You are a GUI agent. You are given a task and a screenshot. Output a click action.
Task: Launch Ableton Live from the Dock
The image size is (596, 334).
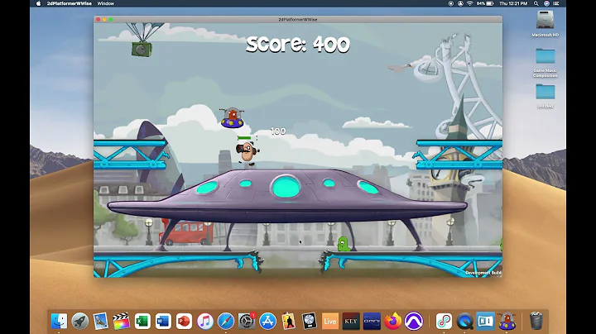(x=330, y=321)
